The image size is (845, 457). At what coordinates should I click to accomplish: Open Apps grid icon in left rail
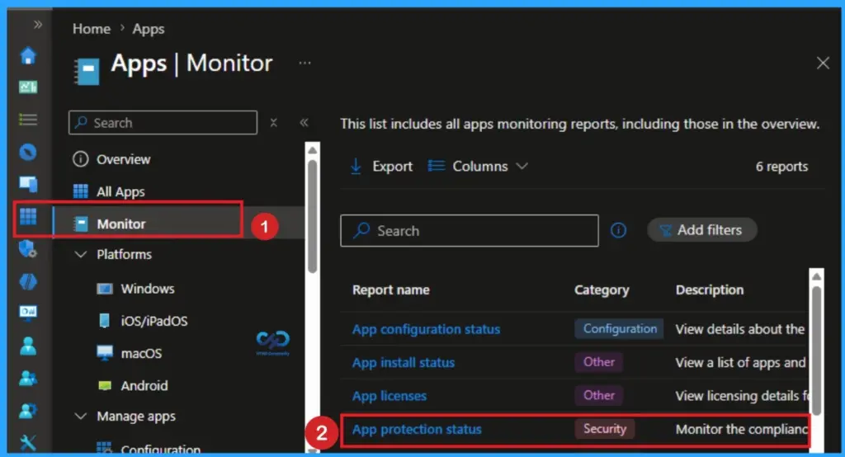pos(28,217)
